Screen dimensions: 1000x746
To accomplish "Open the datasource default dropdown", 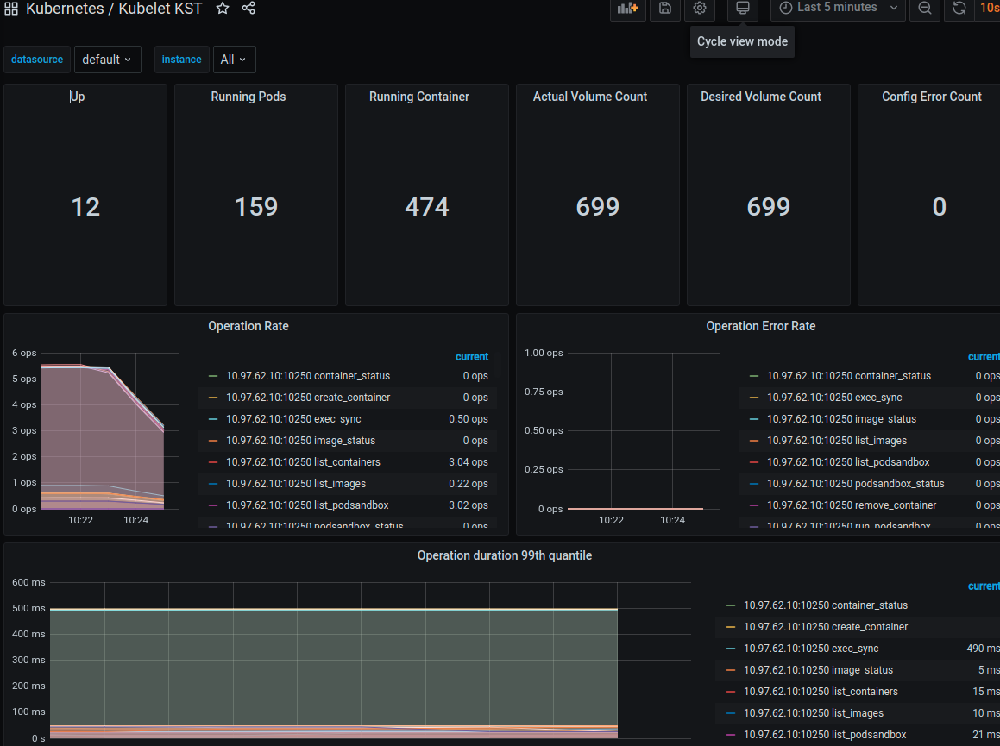I will [x=107, y=60].
